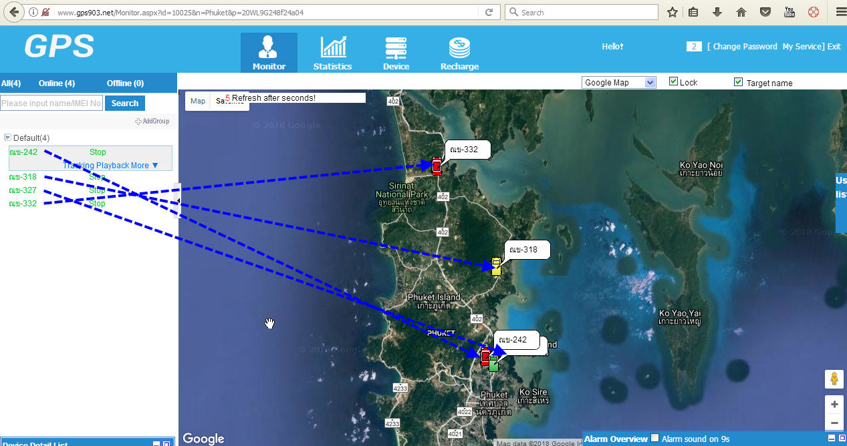Open the Monitor tab
The height and width of the screenshot is (446, 847).
click(269, 53)
